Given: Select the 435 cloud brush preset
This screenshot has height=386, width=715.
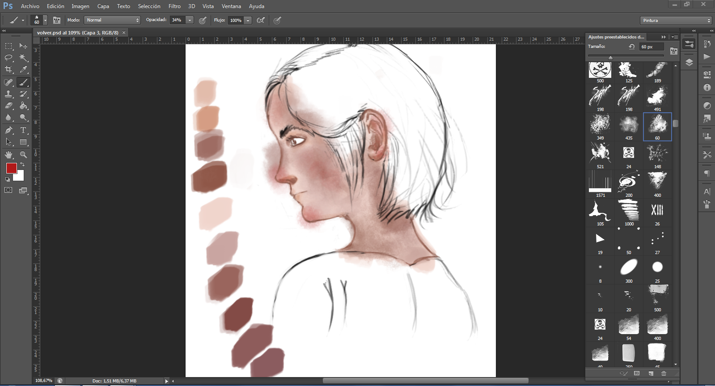Looking at the screenshot, I should click(629, 127).
